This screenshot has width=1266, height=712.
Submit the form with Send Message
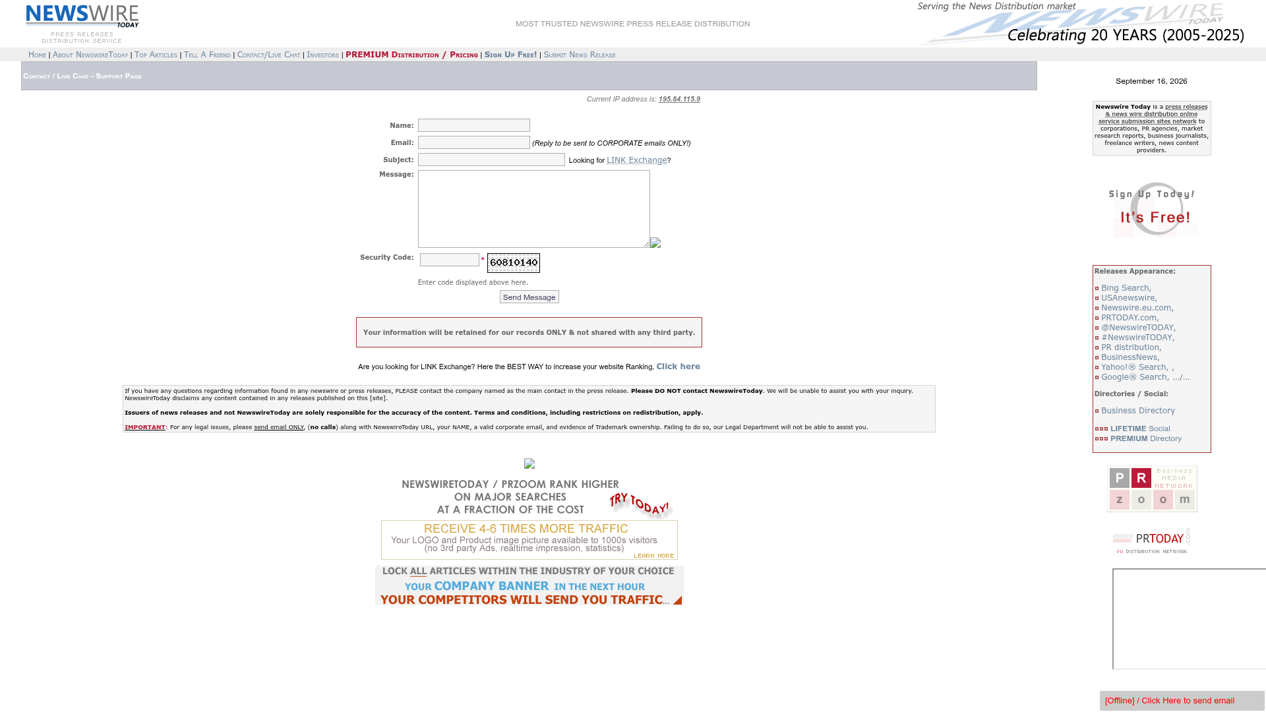529,297
